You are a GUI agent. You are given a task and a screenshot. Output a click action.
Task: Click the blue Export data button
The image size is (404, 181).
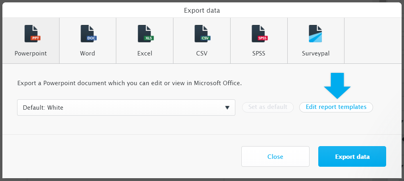pyautogui.click(x=352, y=156)
